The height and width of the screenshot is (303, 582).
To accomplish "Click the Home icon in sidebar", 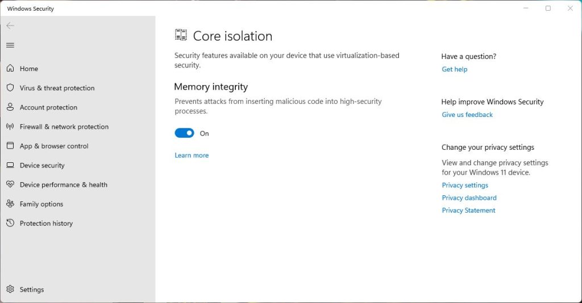I will coord(10,69).
